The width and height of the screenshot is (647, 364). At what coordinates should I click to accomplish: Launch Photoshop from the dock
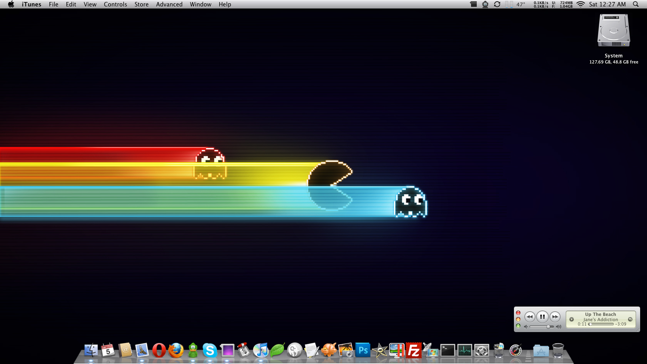coord(363,350)
